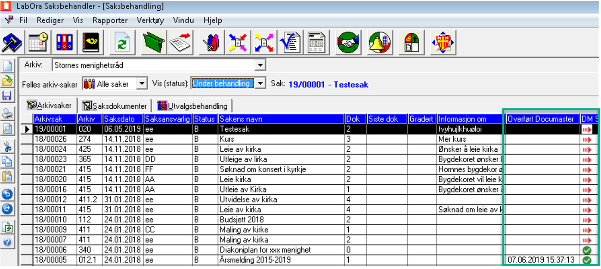Click the bell and building icon
This screenshot has height=269, width=601.
pyautogui.click(x=380, y=43)
